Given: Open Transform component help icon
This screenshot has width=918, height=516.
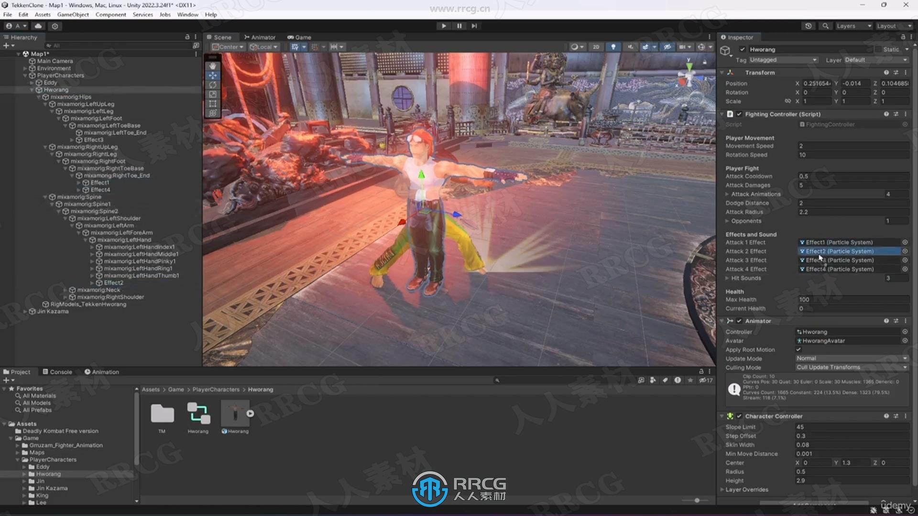Looking at the screenshot, I should (886, 73).
